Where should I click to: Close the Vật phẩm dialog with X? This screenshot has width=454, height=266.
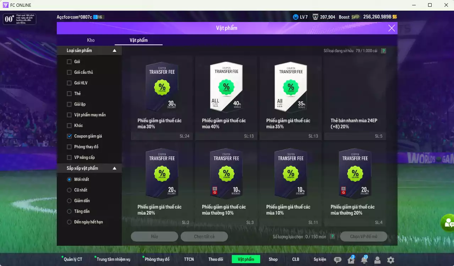[x=392, y=28]
